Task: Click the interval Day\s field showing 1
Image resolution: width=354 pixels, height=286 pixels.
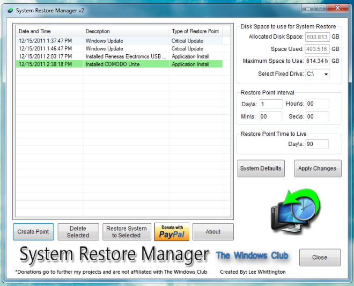Action: [271, 104]
